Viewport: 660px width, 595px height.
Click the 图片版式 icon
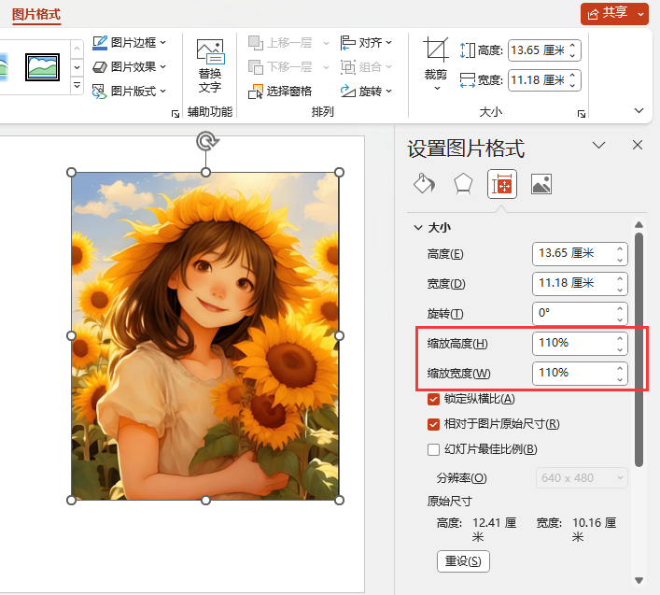[99, 91]
